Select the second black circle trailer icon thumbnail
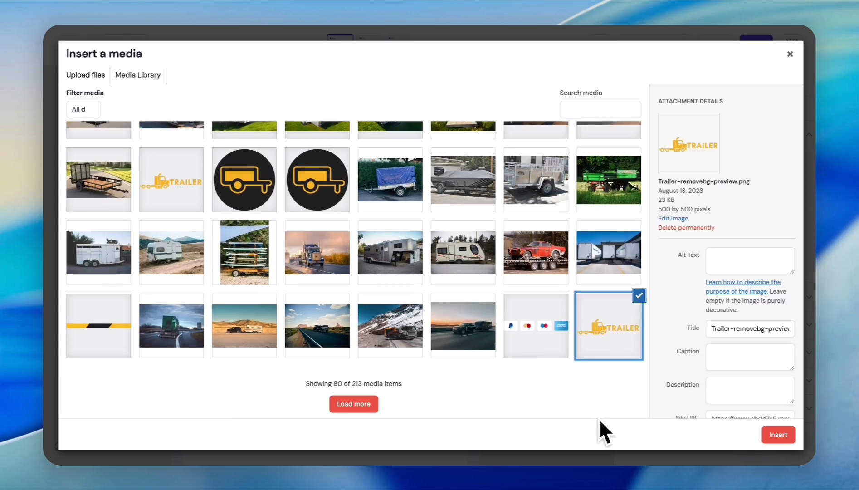 pyautogui.click(x=317, y=180)
